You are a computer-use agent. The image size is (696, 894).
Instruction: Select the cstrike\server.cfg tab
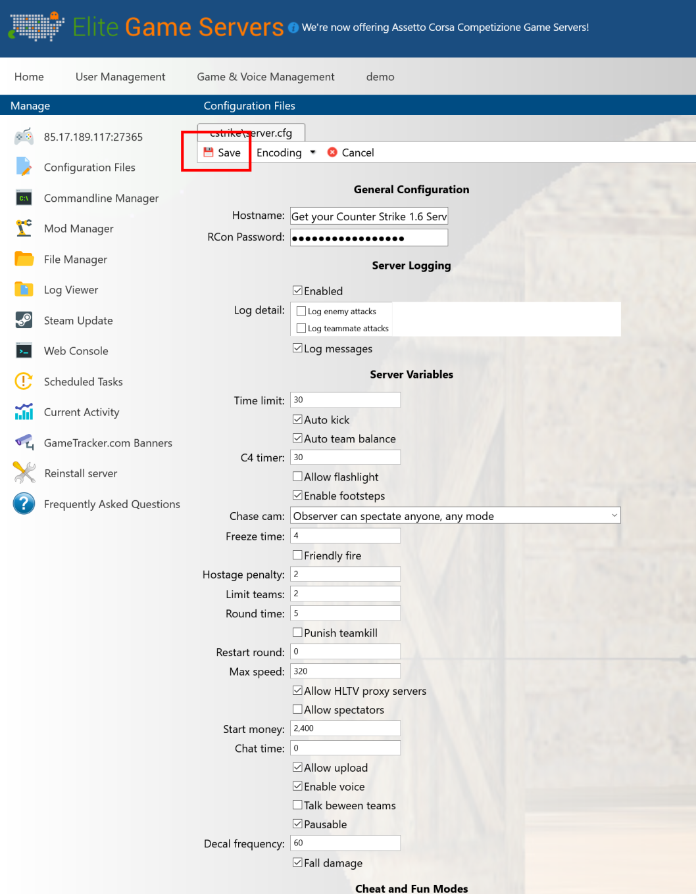point(251,133)
